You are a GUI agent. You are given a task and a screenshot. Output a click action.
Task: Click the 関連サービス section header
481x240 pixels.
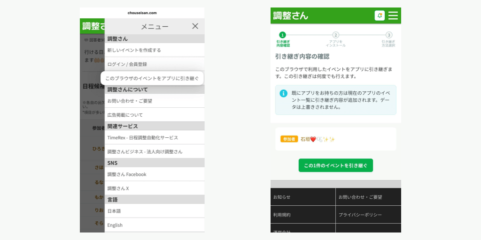pos(155,126)
